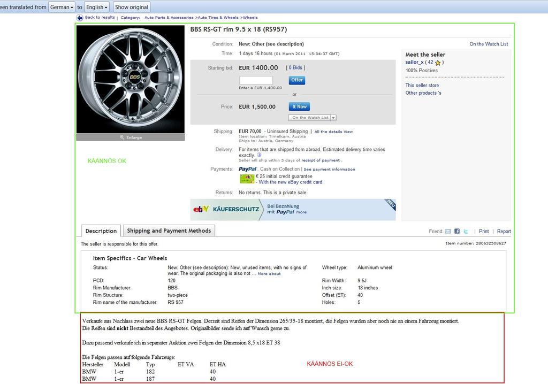Open the 0 Bids link
The image size is (548, 384).
pos(295,68)
